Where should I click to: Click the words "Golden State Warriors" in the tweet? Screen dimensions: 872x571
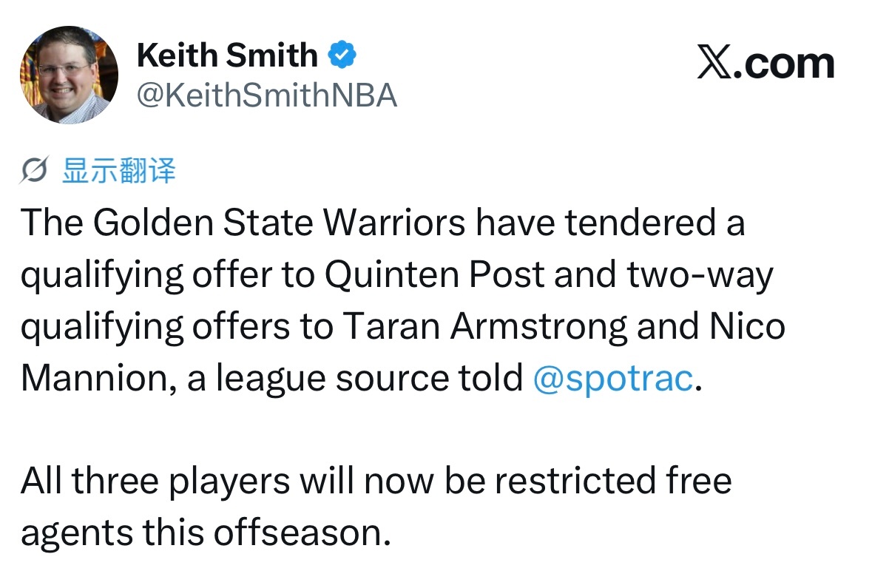pyautogui.click(x=279, y=223)
